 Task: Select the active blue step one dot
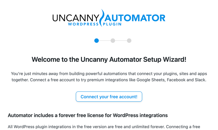(96, 41)
